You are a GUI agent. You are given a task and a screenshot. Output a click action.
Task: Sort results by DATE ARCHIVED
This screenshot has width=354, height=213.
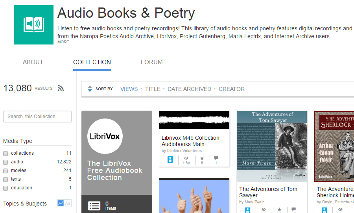189,89
